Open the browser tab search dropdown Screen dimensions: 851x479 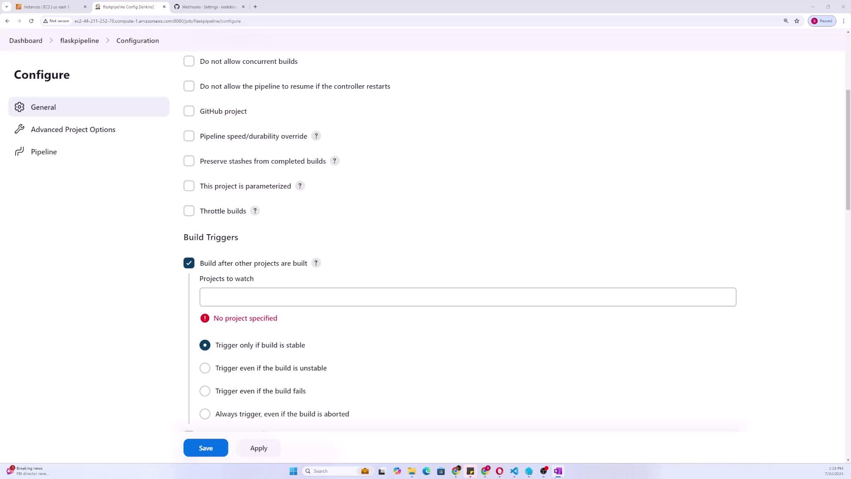click(x=7, y=7)
